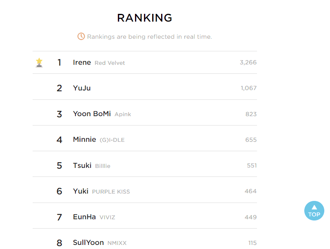
Task: Open Irene's ranking entry
Action: 82,62
